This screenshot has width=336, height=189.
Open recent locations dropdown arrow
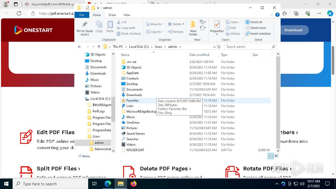[93, 47]
